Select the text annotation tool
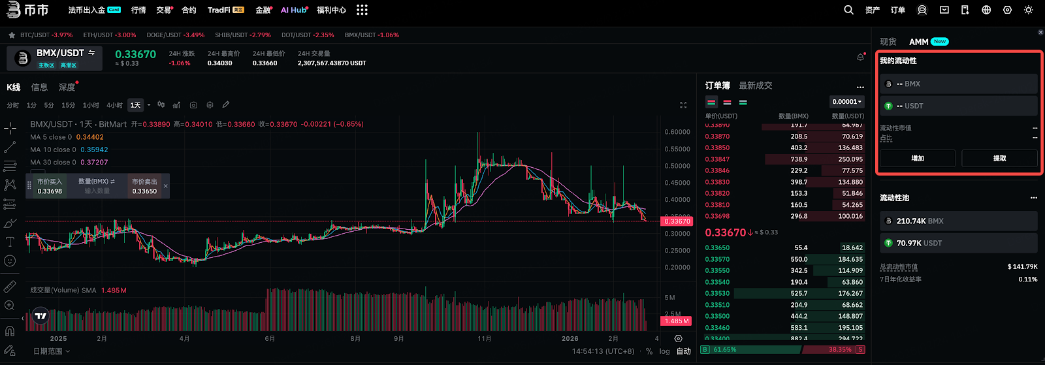Viewport: 1045px width, 365px height. tap(10, 242)
